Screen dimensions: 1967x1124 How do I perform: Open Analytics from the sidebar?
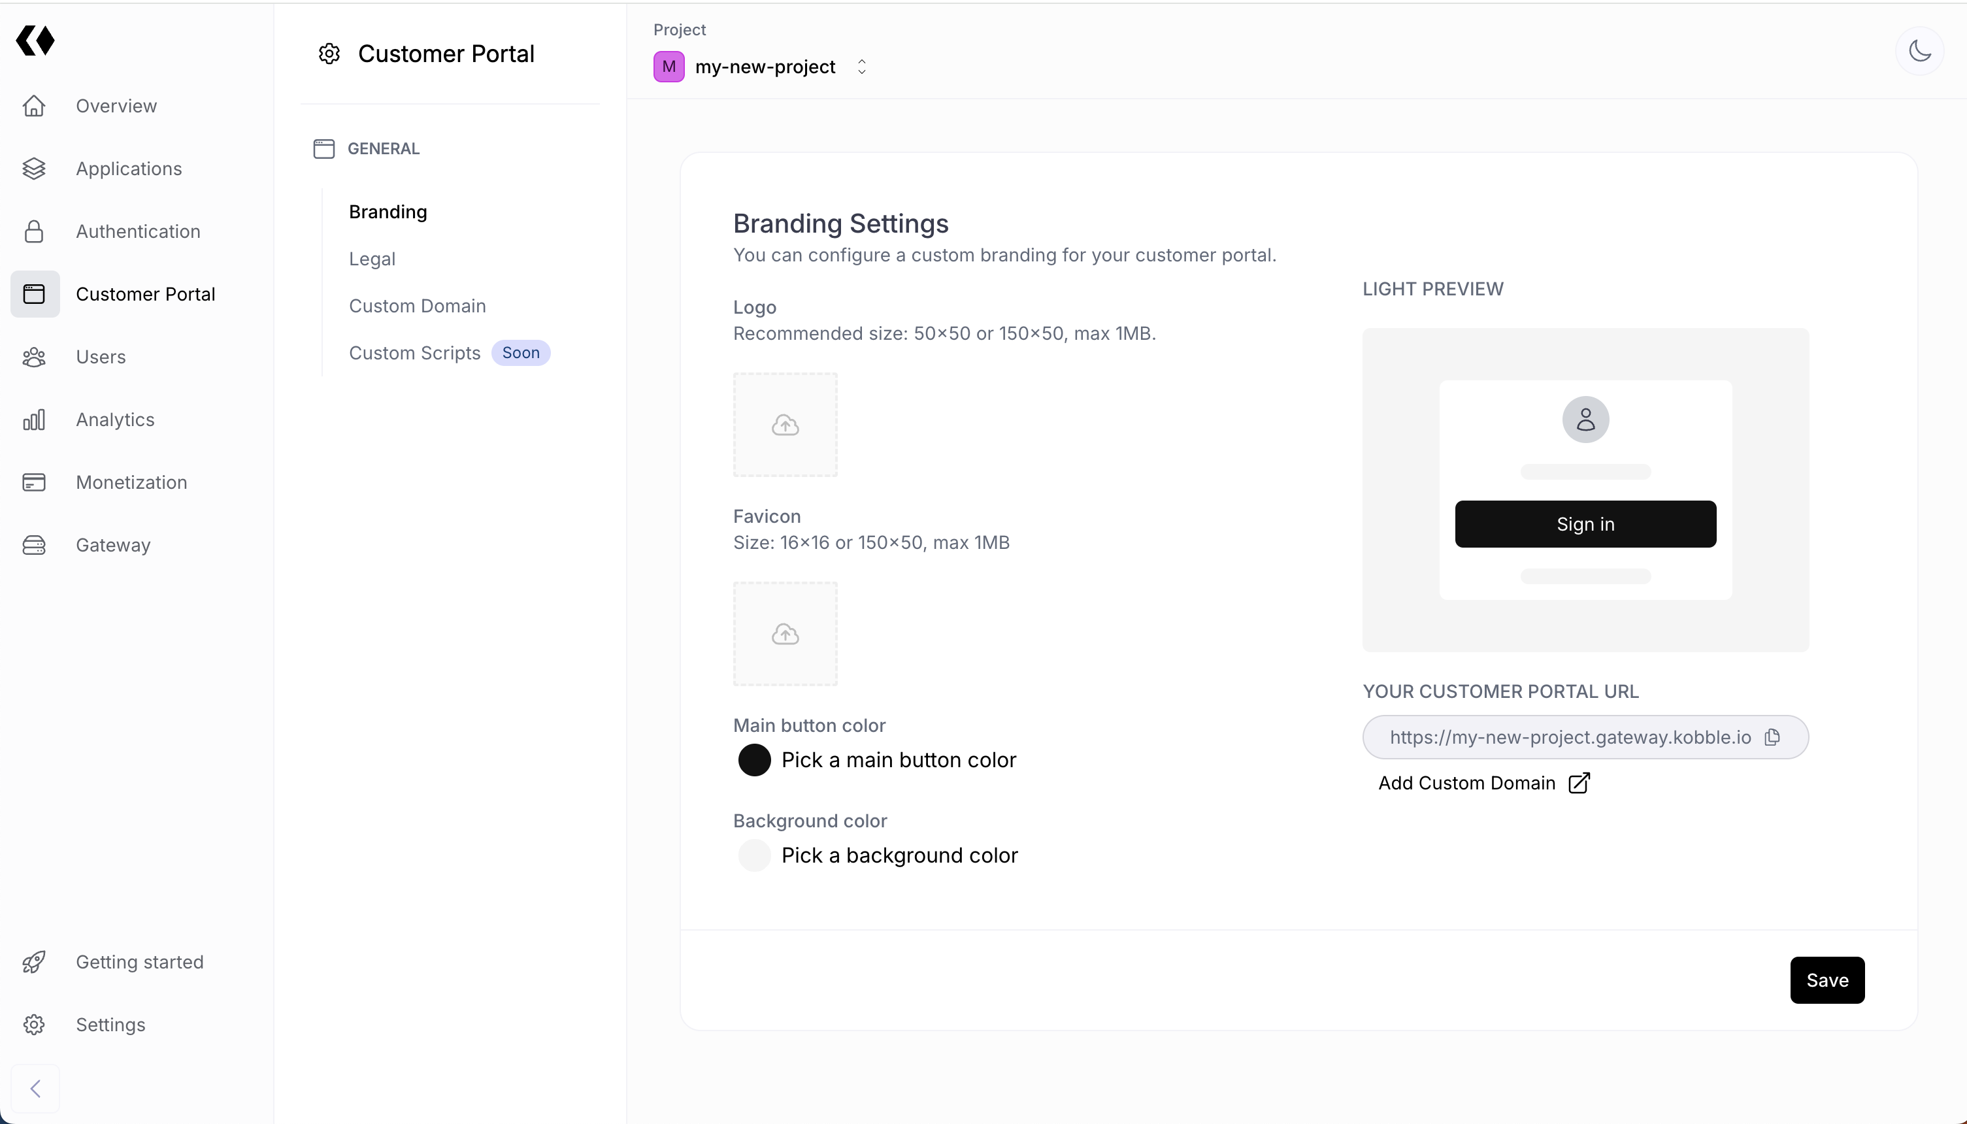115,419
